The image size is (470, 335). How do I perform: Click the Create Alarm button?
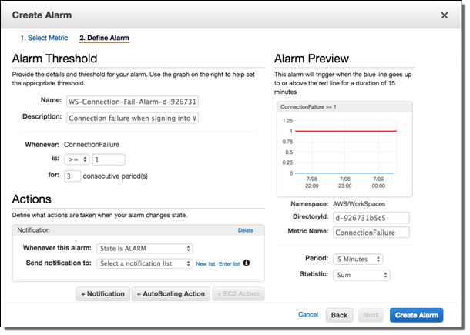416,314
